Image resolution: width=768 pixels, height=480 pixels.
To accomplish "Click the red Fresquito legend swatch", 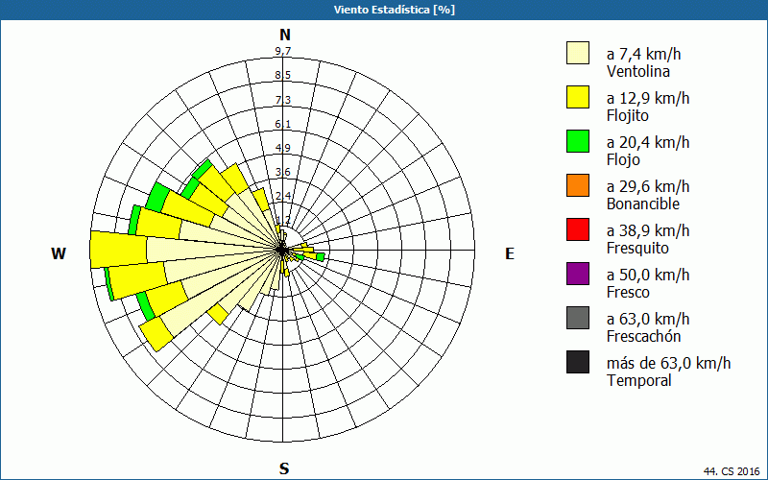I will tap(577, 229).
